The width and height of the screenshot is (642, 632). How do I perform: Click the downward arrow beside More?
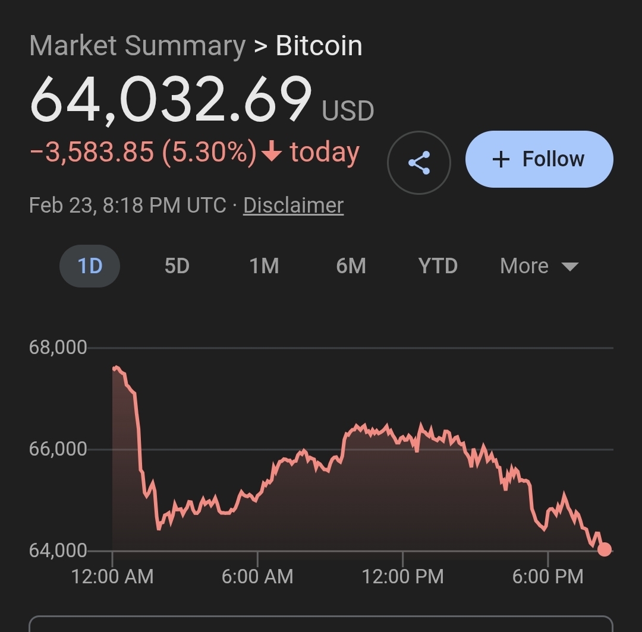click(569, 267)
